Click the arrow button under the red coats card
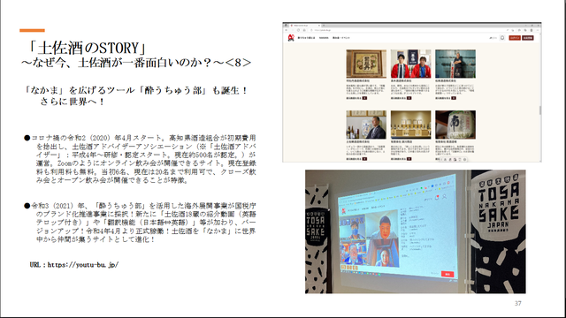 coord(409,98)
